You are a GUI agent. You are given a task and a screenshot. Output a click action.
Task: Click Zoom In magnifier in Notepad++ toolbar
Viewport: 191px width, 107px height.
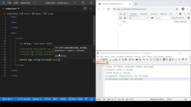point(144,59)
